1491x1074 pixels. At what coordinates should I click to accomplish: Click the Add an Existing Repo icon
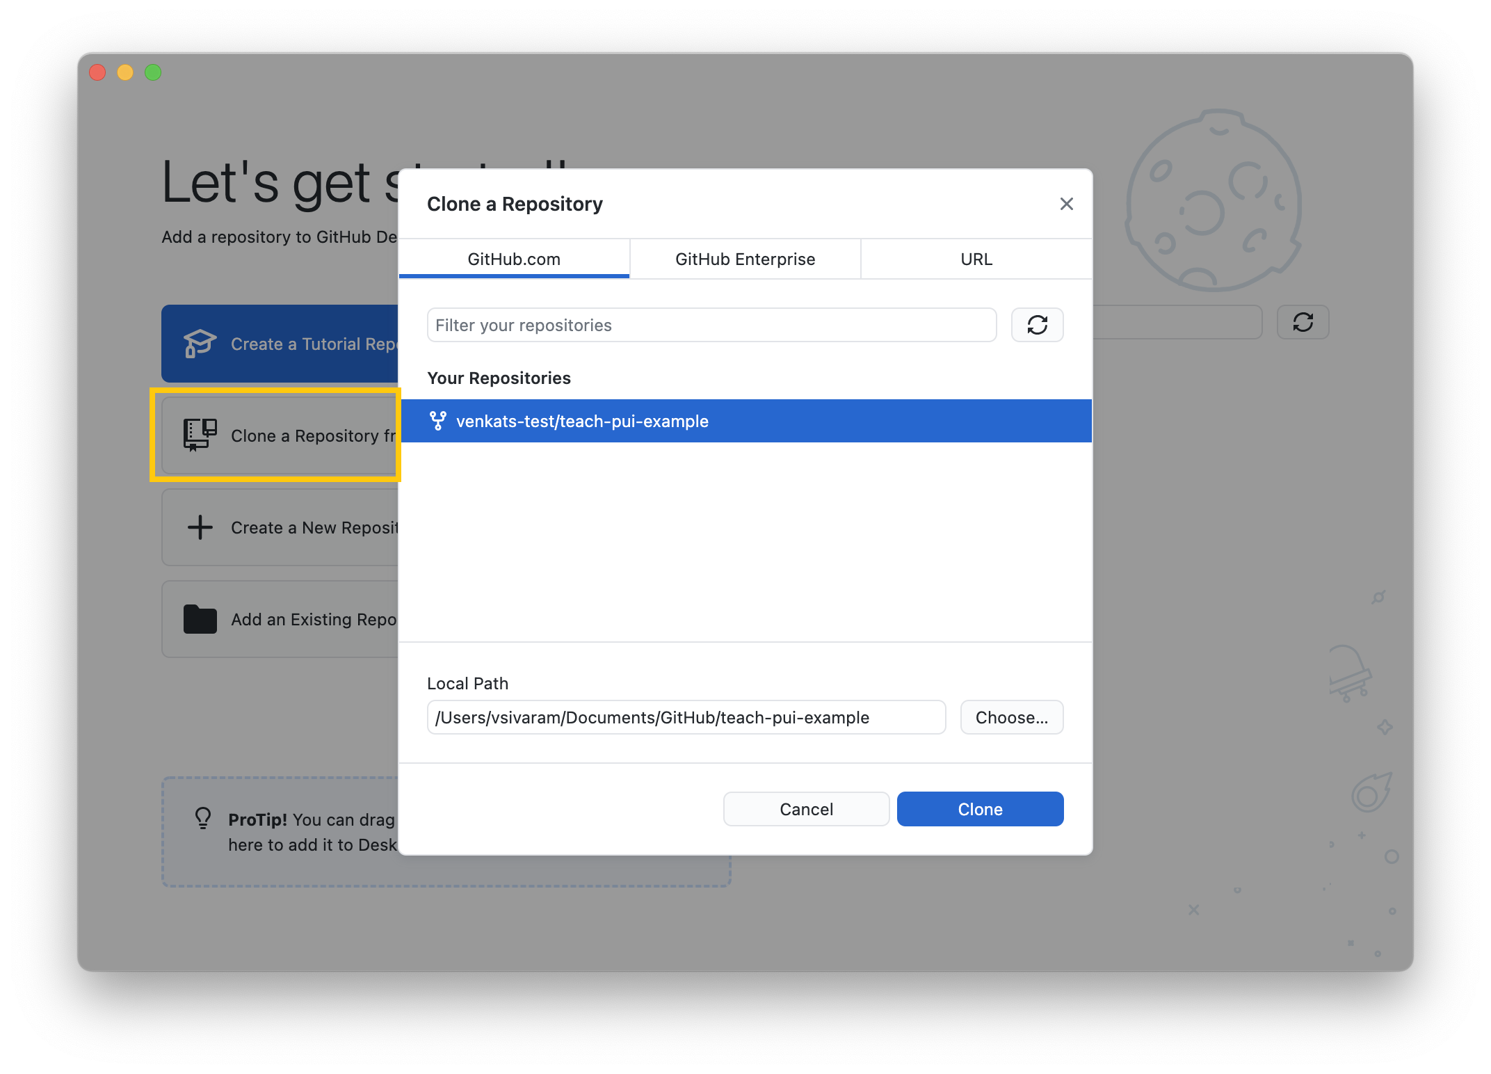click(x=198, y=618)
